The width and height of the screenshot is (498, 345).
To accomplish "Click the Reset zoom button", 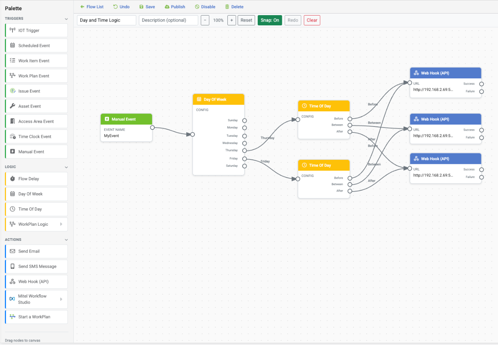I will (x=246, y=20).
